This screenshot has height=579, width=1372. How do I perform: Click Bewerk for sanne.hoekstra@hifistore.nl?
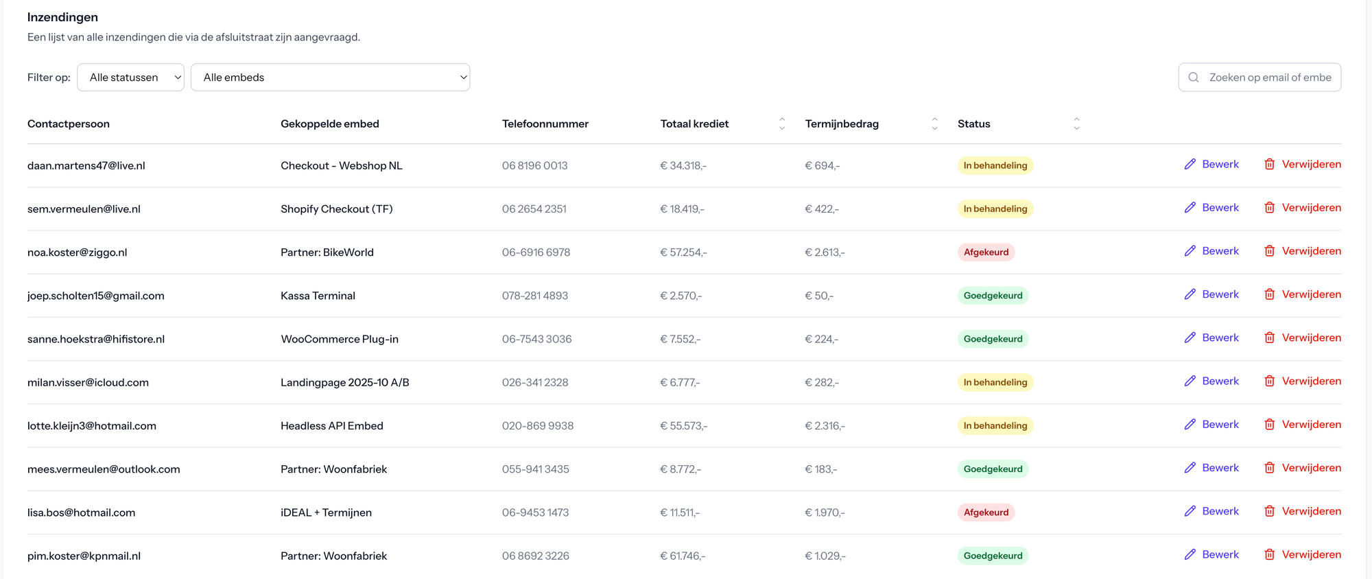1220,338
